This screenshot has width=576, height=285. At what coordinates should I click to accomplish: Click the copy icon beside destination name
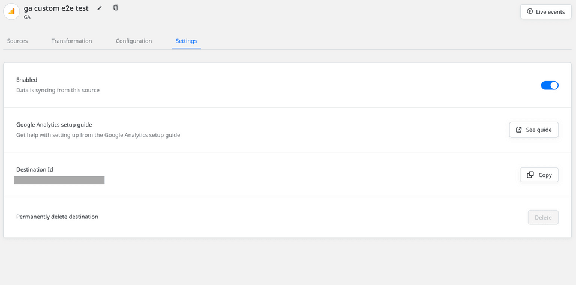click(x=116, y=8)
